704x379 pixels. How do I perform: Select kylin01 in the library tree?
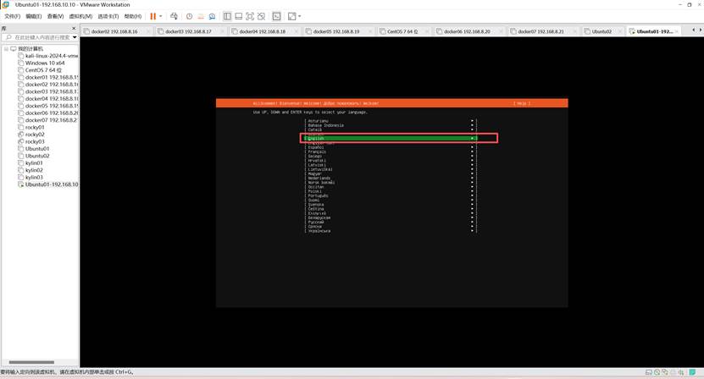(x=34, y=162)
